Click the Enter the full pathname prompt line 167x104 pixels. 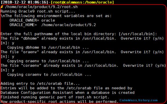(79, 34)
